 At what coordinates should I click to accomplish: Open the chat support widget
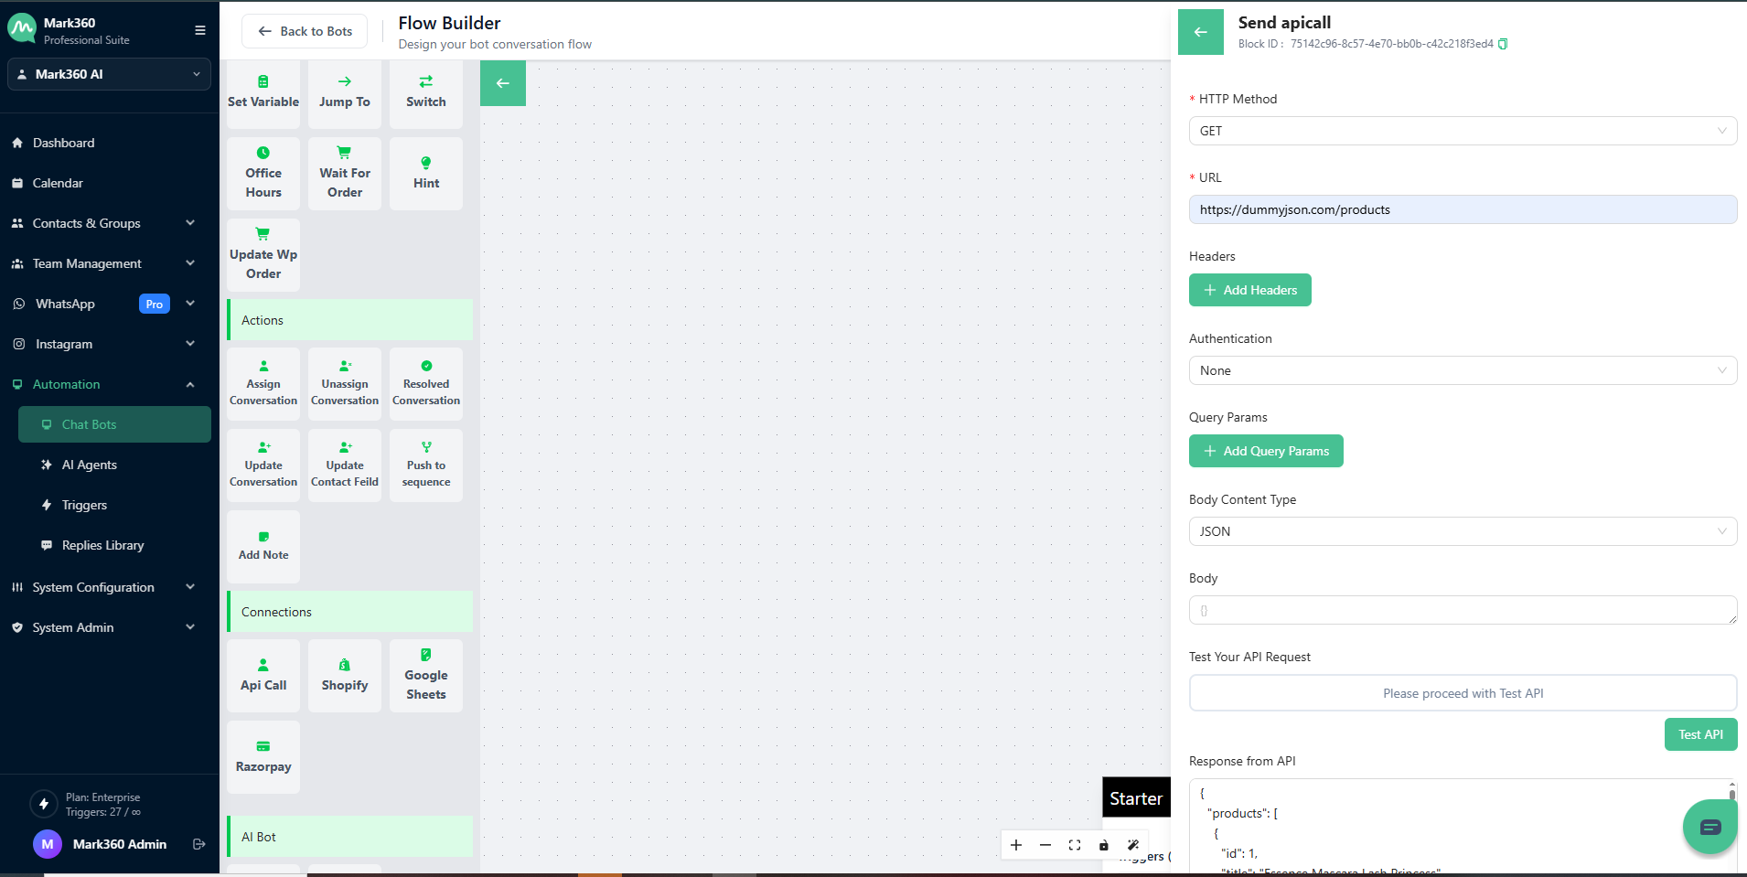point(1709,827)
